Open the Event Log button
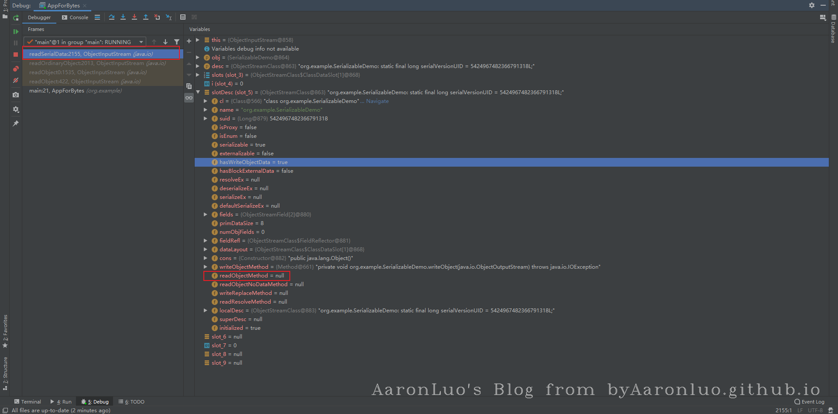 [810, 402]
